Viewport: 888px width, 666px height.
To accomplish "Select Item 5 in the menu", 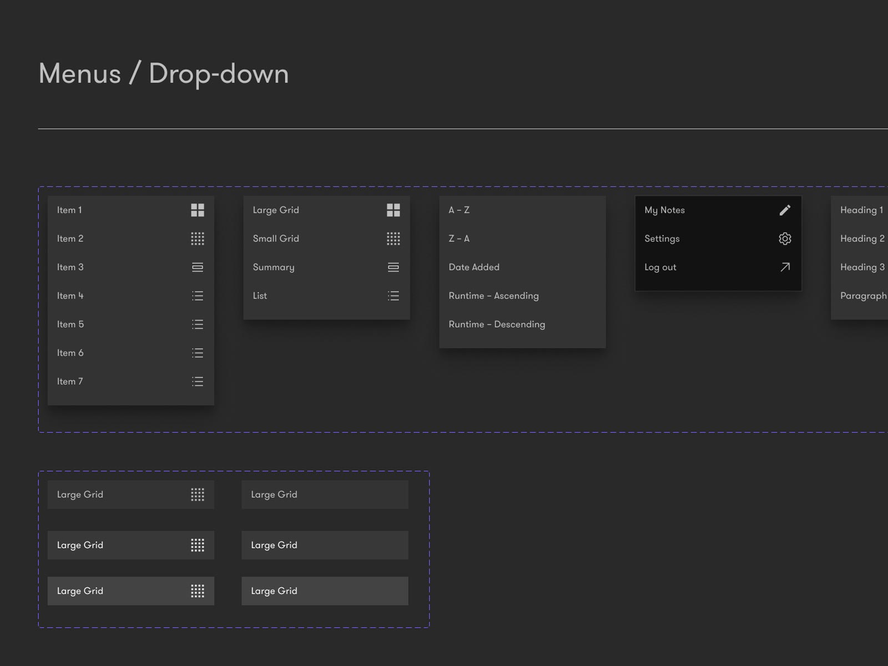I will [70, 325].
